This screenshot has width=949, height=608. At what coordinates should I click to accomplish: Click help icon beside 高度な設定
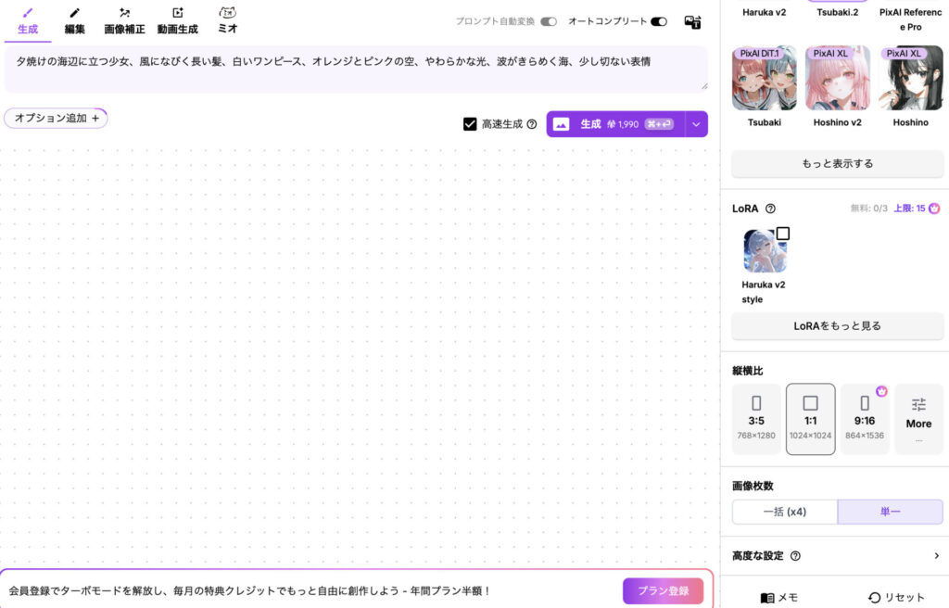[x=795, y=556]
